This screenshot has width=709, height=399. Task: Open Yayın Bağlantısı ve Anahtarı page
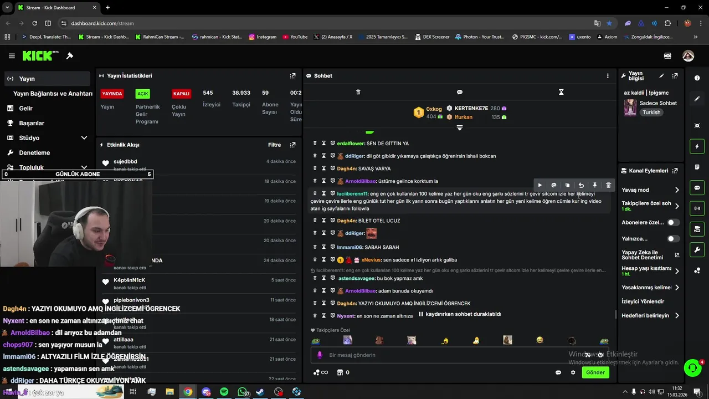point(53,94)
